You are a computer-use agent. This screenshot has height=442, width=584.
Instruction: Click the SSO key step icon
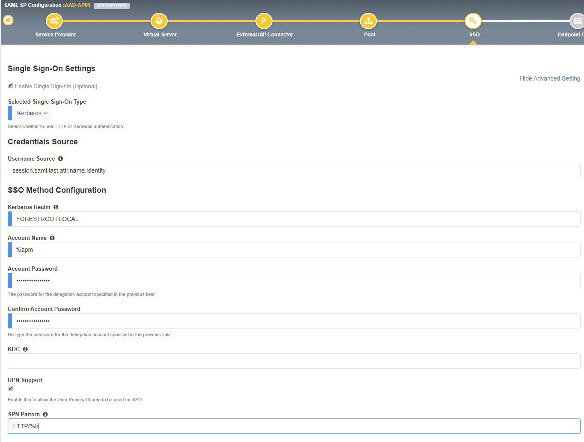[x=473, y=21]
